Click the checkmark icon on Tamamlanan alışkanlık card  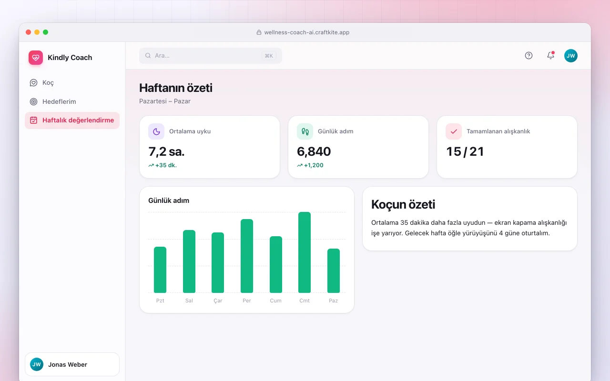[x=454, y=131]
